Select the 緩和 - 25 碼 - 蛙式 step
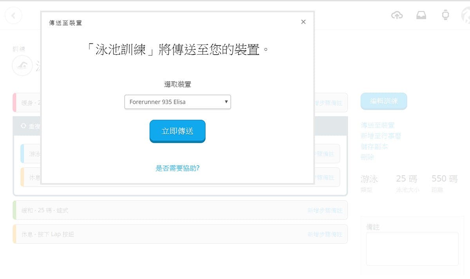This screenshot has height=279, width=470. pos(180,210)
